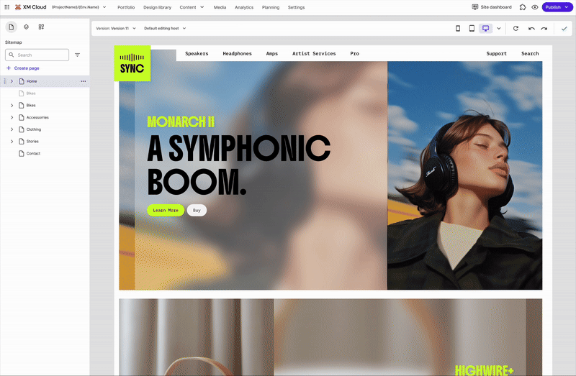Select the Components layers sidebar icon
Image resolution: width=576 pixels, height=376 pixels.
click(26, 27)
